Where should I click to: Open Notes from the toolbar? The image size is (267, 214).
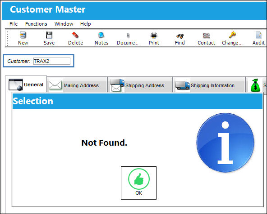coord(101,38)
